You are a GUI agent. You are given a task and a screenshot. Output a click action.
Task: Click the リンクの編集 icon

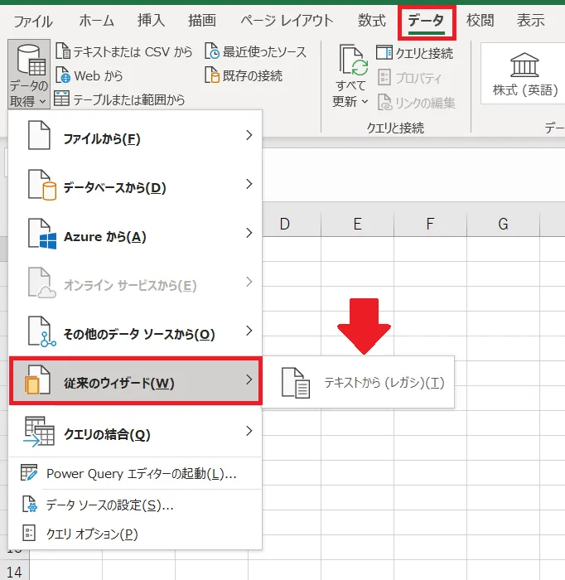[384, 103]
